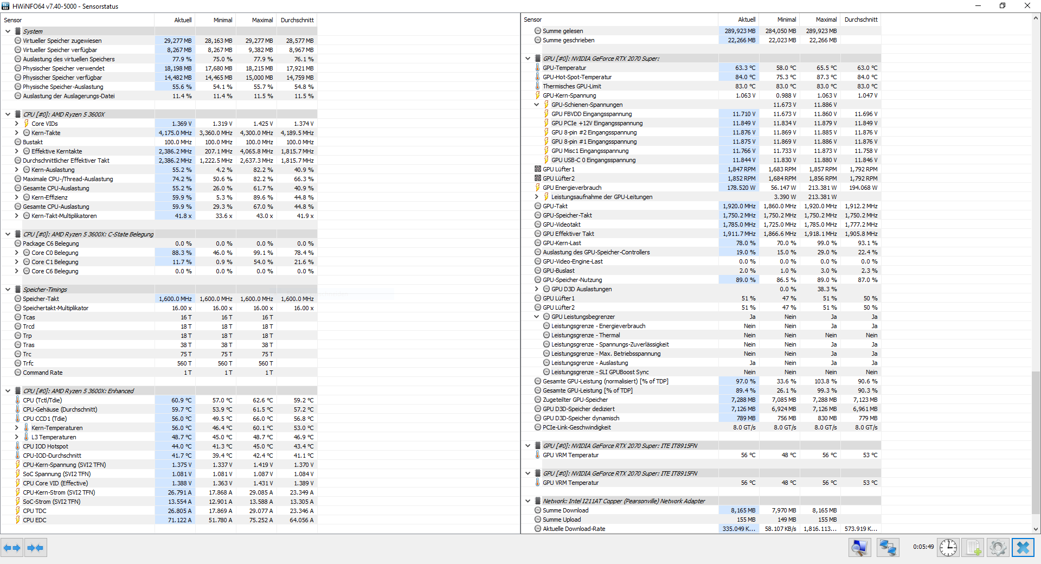This screenshot has width=1041, height=564.
Task: Select the Package C6 Belegung row
Action: click(x=159, y=243)
